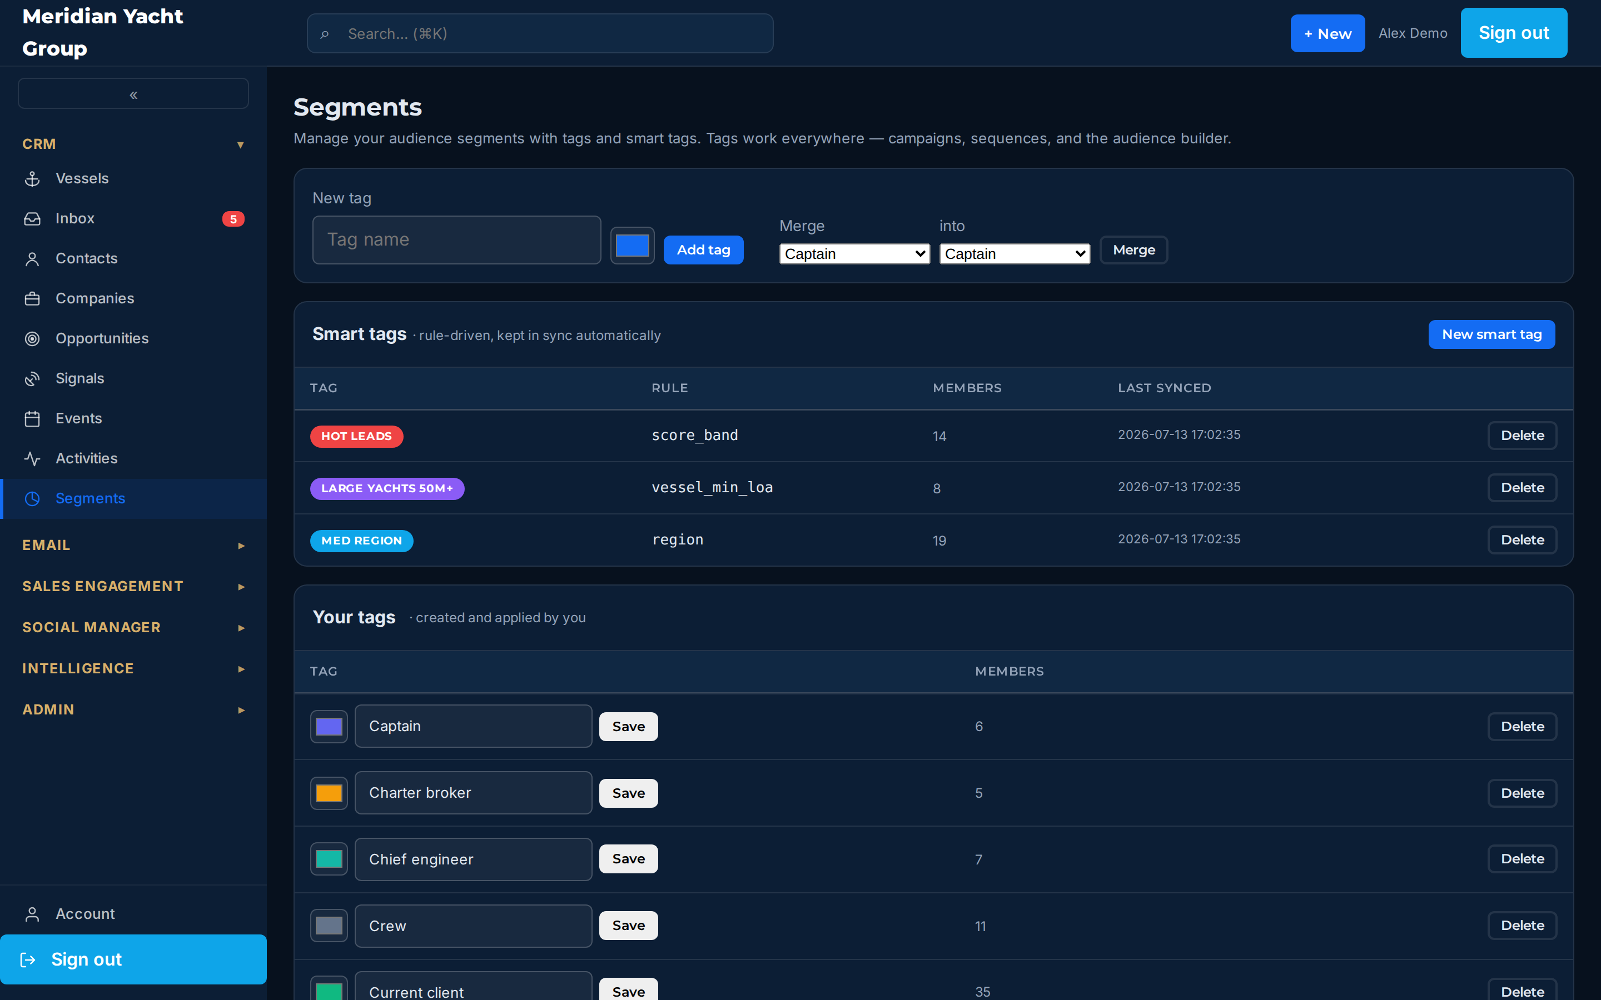Expand the ADMIN section
1601x1000 pixels.
(x=133, y=709)
